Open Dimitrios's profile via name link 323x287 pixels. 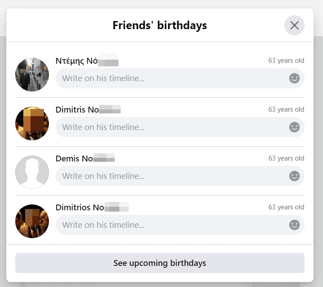[x=92, y=207]
